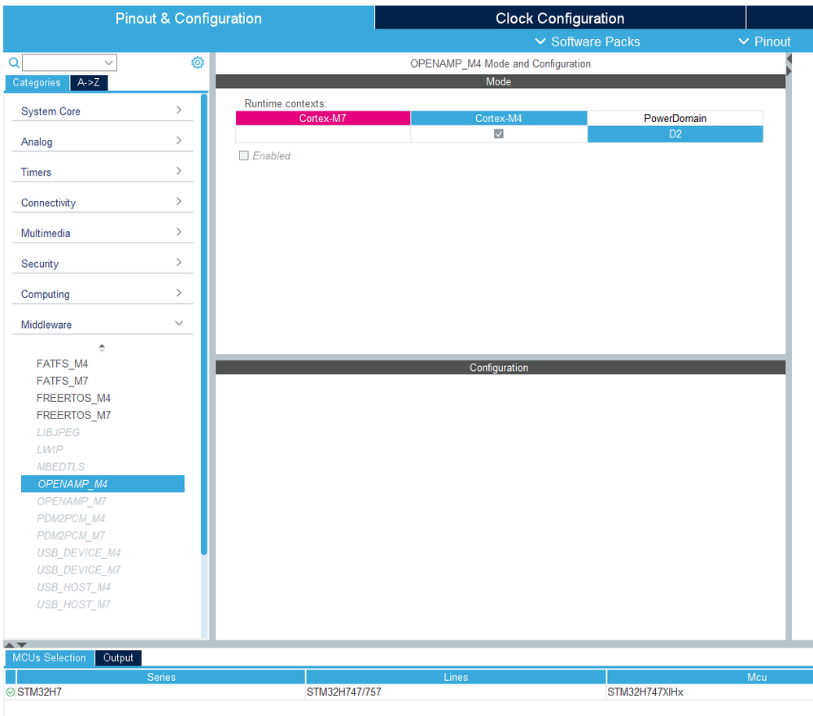Select OPENAMP_M4 in the list

click(x=103, y=484)
